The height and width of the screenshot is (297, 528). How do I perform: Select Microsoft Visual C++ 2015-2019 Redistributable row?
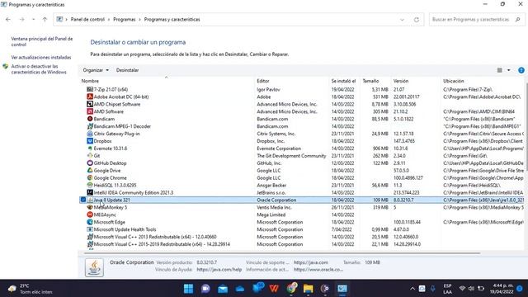pyautogui.click(x=301, y=244)
